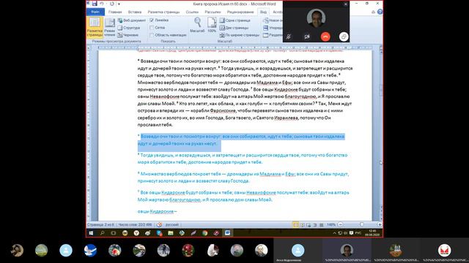Open the Файл tab
Screen dimensions: 469x263
(x=95, y=12)
